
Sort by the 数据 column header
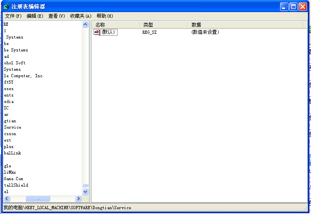point(246,25)
